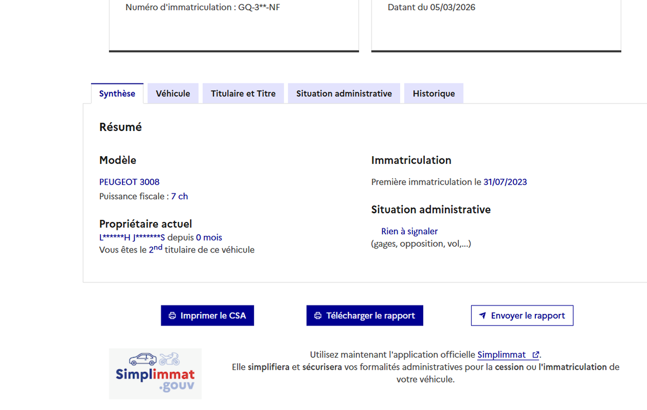Click the Simplimmat.gouv logo image
Screen dimensions: 647x410
(x=155, y=373)
